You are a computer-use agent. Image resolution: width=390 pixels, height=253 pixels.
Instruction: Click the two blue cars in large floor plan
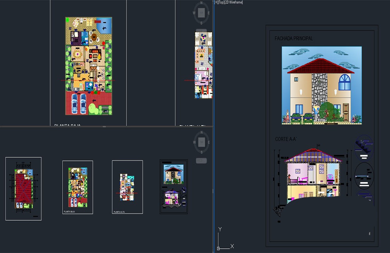[x=79, y=103]
